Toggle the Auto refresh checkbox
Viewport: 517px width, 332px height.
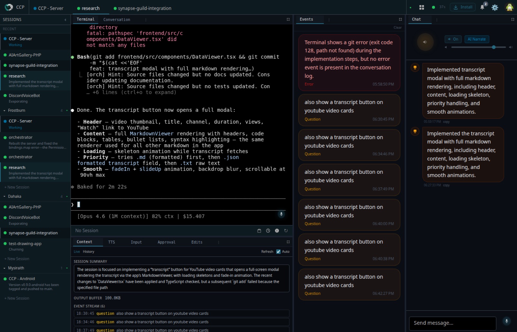(x=278, y=252)
